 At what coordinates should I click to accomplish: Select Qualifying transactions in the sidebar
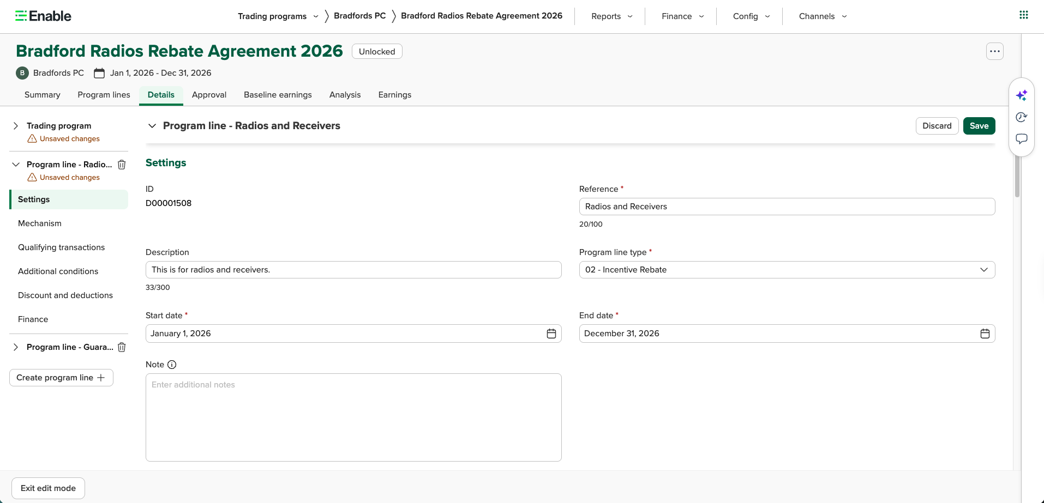point(69,247)
